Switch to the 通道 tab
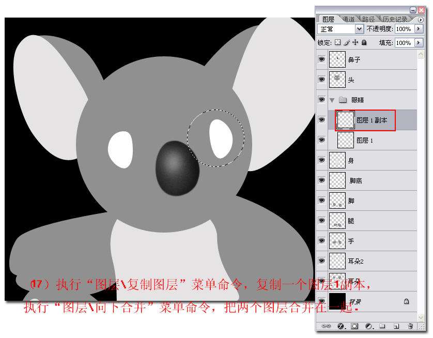The height and width of the screenshot is (338, 433). click(x=348, y=19)
